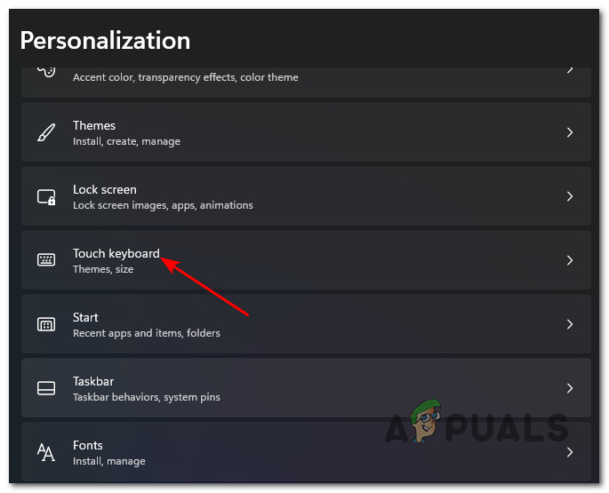This screenshot has height=493, width=609.
Task: Click the Fonts letter icon
Action: pyautogui.click(x=46, y=452)
